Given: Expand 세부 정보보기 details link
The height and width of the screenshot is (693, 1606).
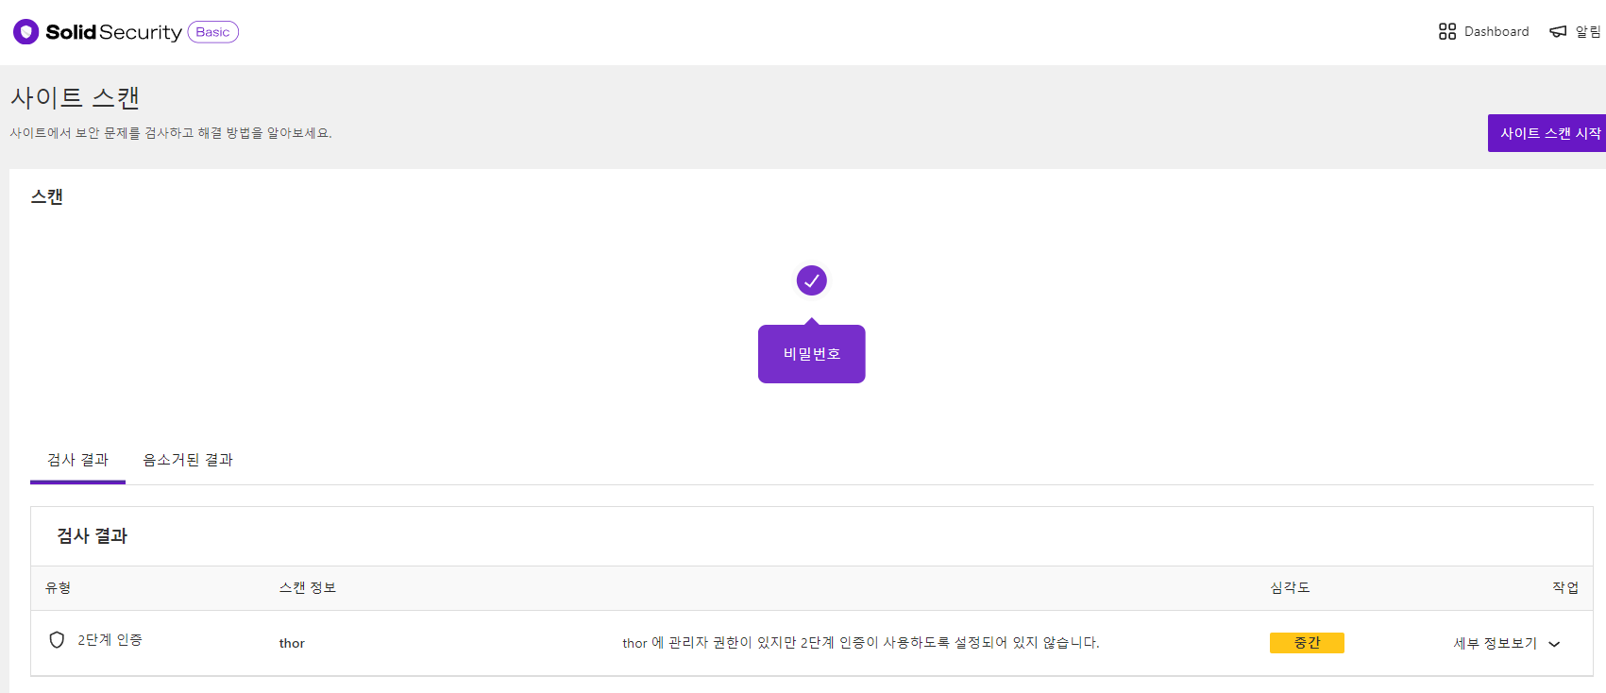Looking at the screenshot, I should click(1496, 643).
